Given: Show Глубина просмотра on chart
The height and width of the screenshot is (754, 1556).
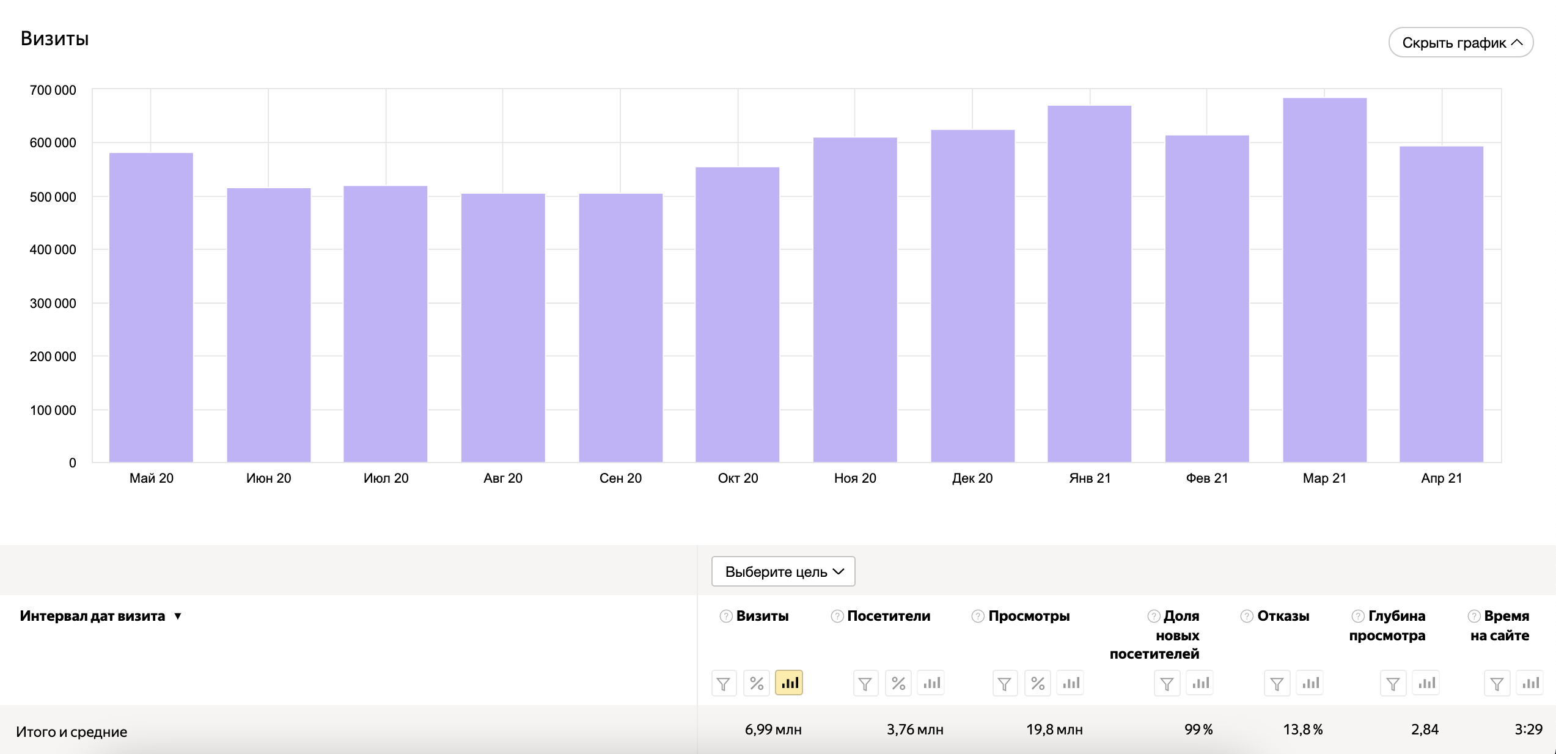Looking at the screenshot, I should coord(1426,683).
